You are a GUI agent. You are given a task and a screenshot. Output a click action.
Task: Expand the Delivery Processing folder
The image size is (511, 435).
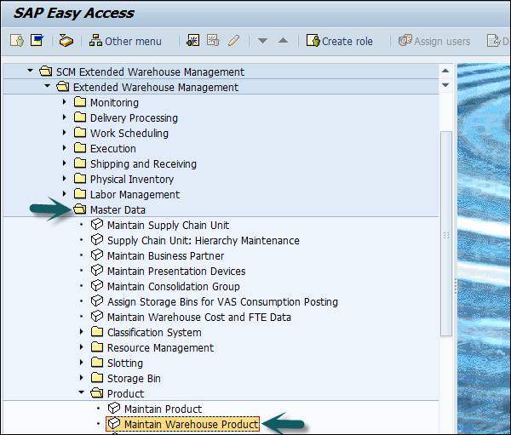(65, 118)
